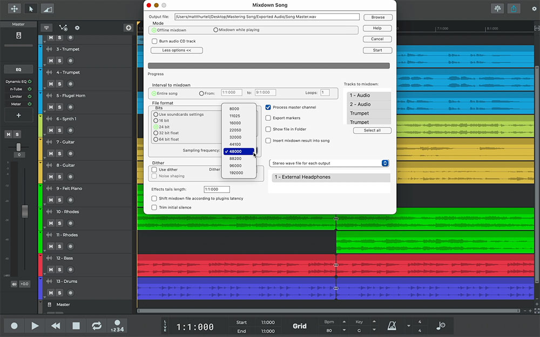Select the pointer arrow tool
The width and height of the screenshot is (540, 337).
pos(31,9)
